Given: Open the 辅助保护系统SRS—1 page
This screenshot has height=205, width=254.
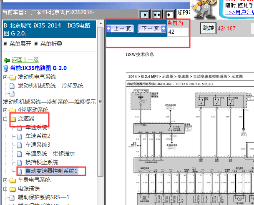Looking at the screenshot, I should pos(43,197).
